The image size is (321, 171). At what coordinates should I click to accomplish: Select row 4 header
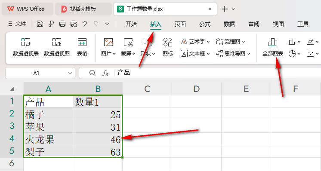[12, 139]
